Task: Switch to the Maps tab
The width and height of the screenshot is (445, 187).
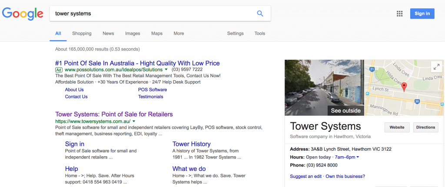Action: (x=156, y=33)
